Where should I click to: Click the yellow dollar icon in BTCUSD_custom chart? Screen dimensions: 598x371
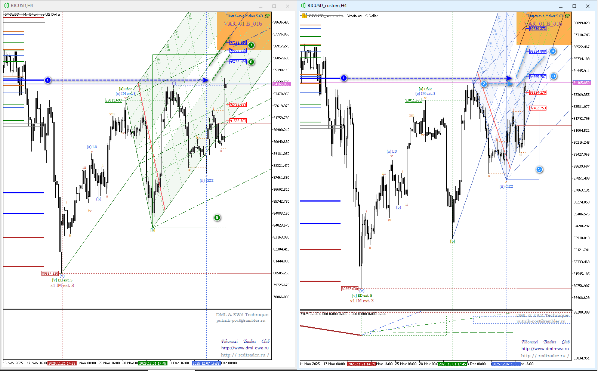pyautogui.click(x=305, y=16)
